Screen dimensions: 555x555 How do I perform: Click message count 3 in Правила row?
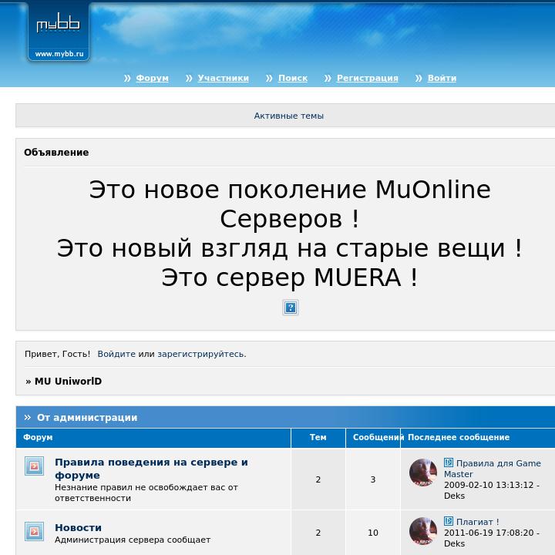click(x=373, y=479)
